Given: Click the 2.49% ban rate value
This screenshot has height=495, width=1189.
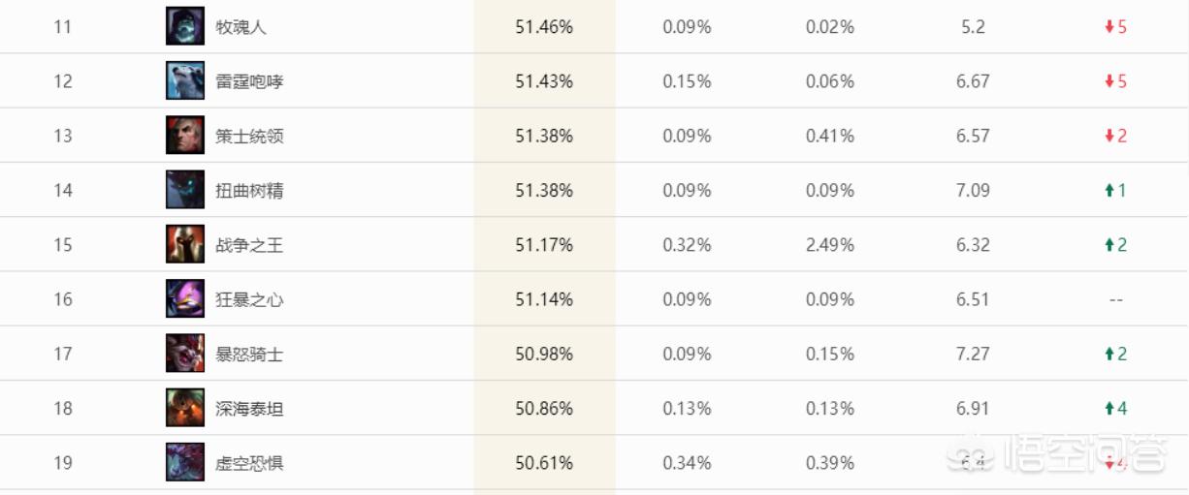Looking at the screenshot, I should point(830,245).
